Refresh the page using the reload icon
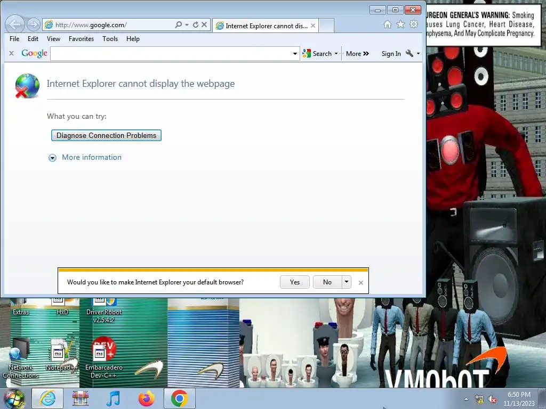Image resolution: width=546 pixels, height=409 pixels. 196,24
